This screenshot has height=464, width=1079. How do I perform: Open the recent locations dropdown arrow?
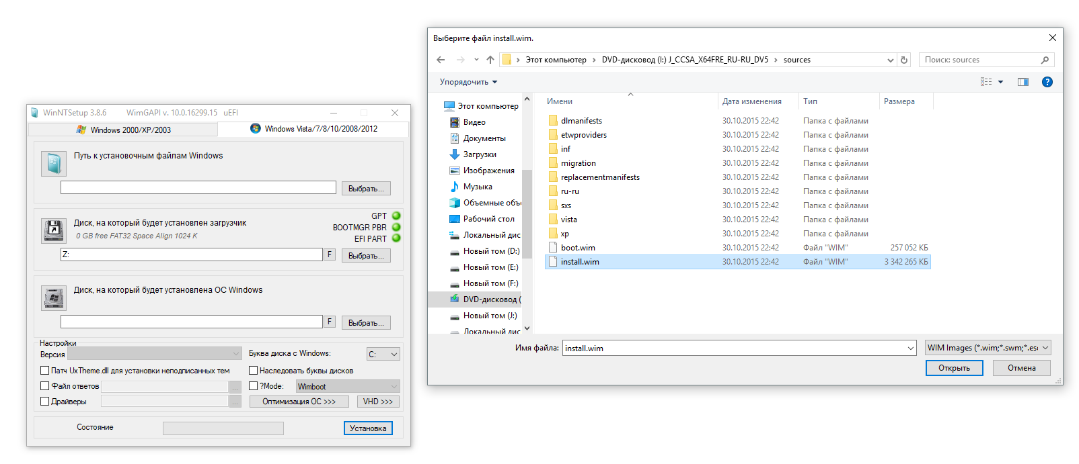476,60
